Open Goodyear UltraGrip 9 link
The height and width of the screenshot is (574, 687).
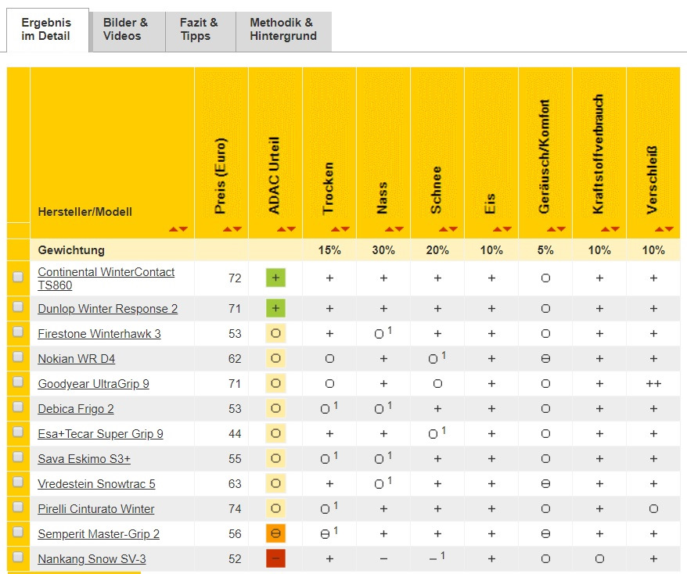click(x=93, y=383)
